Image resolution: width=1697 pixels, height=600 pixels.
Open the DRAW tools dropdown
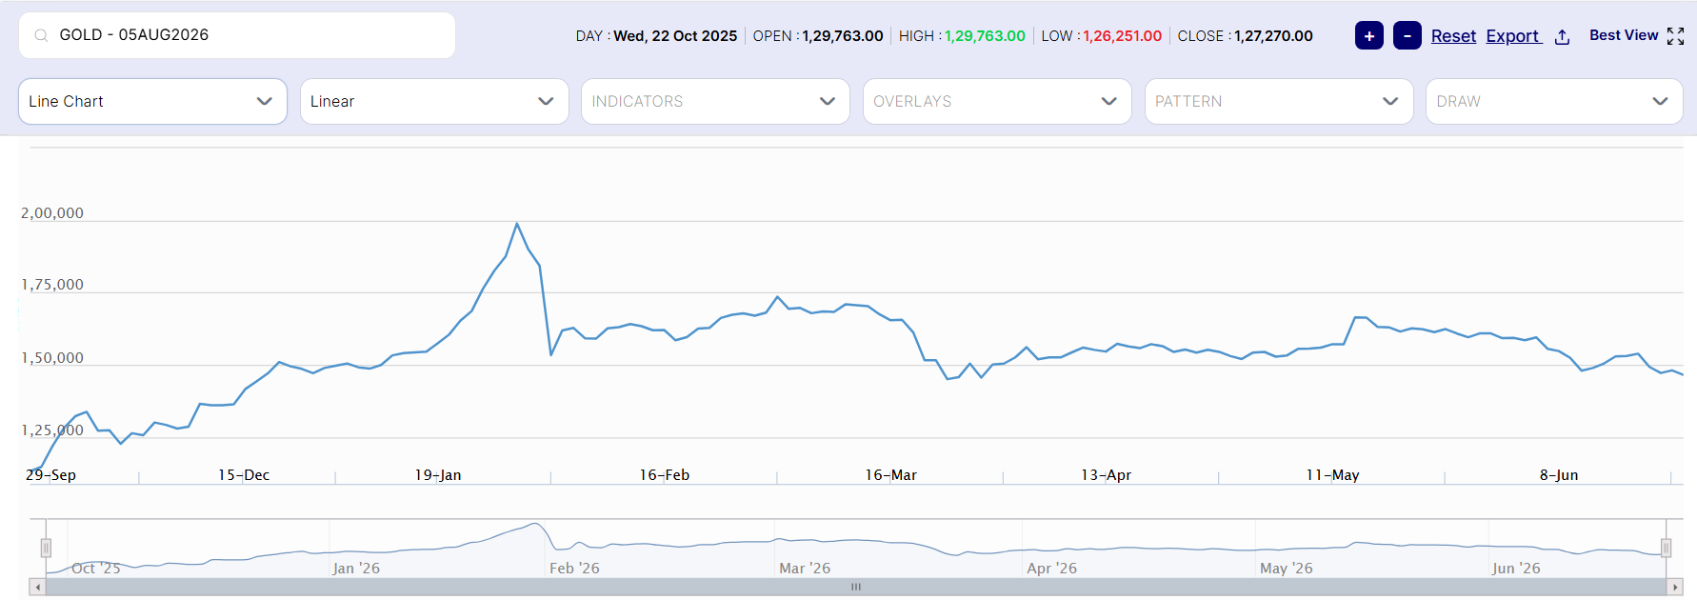(x=1554, y=101)
